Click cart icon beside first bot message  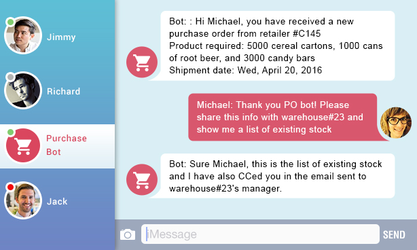click(x=142, y=62)
